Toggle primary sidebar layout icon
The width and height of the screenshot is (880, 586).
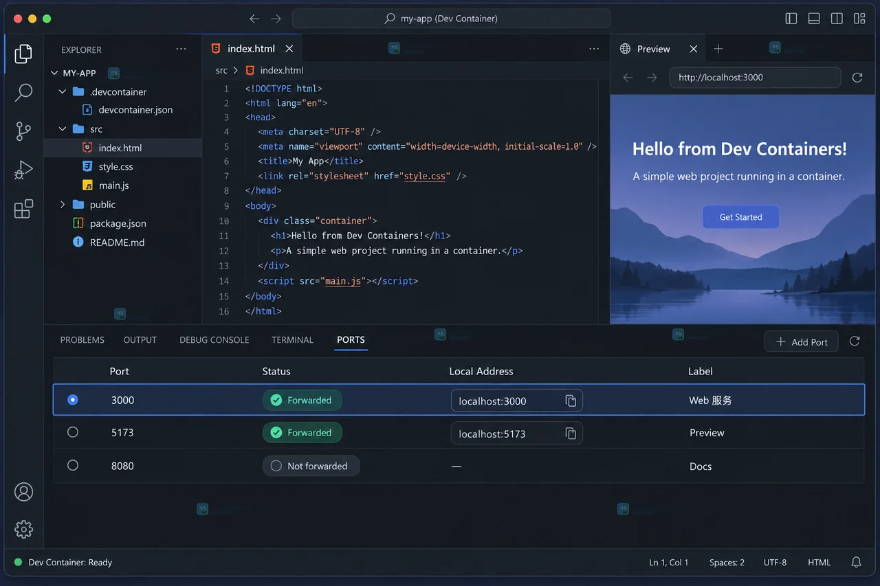tap(791, 19)
